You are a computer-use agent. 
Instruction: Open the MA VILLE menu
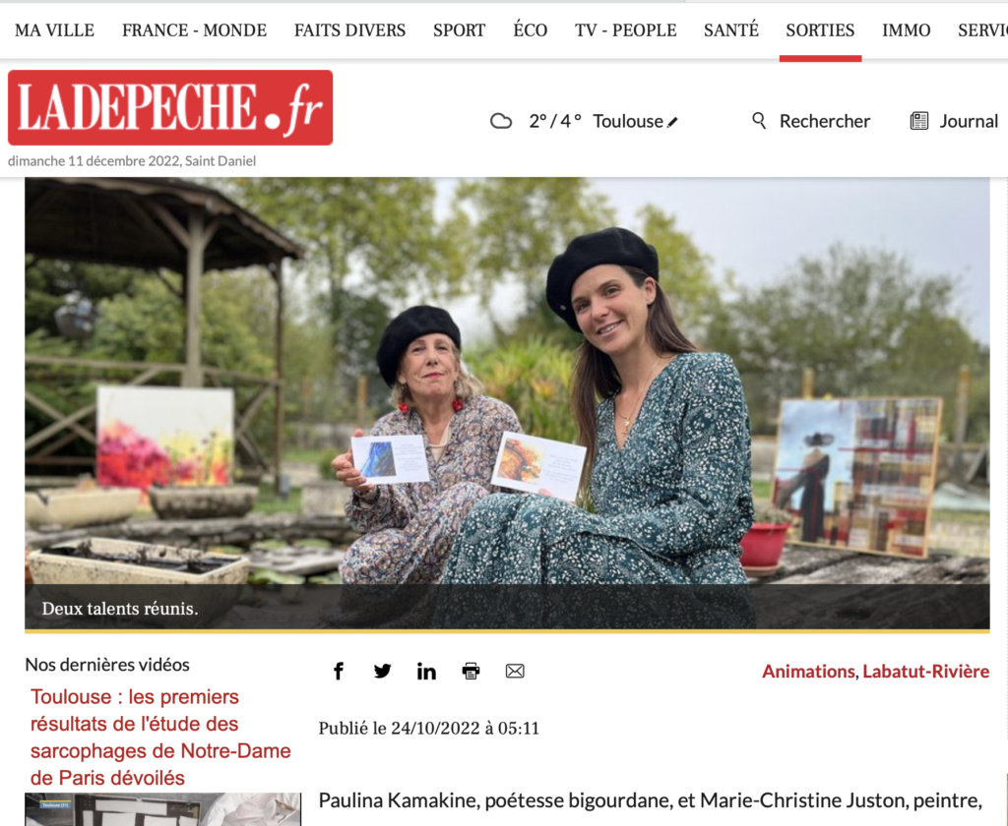point(55,30)
